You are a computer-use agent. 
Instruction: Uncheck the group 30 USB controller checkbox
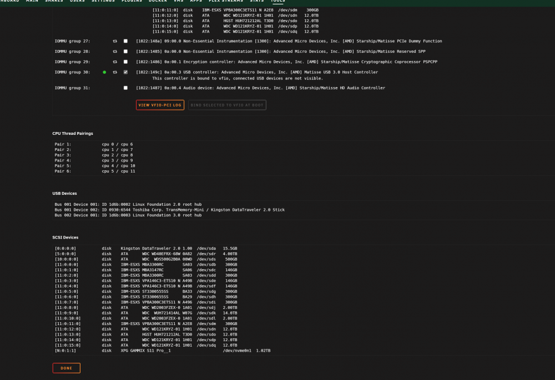tap(125, 72)
